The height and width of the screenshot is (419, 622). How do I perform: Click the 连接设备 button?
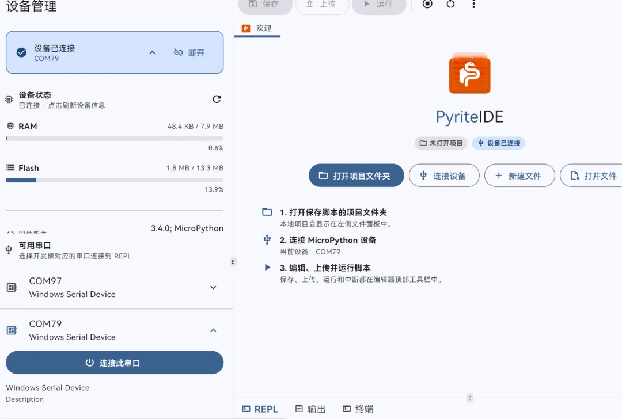[x=444, y=176]
